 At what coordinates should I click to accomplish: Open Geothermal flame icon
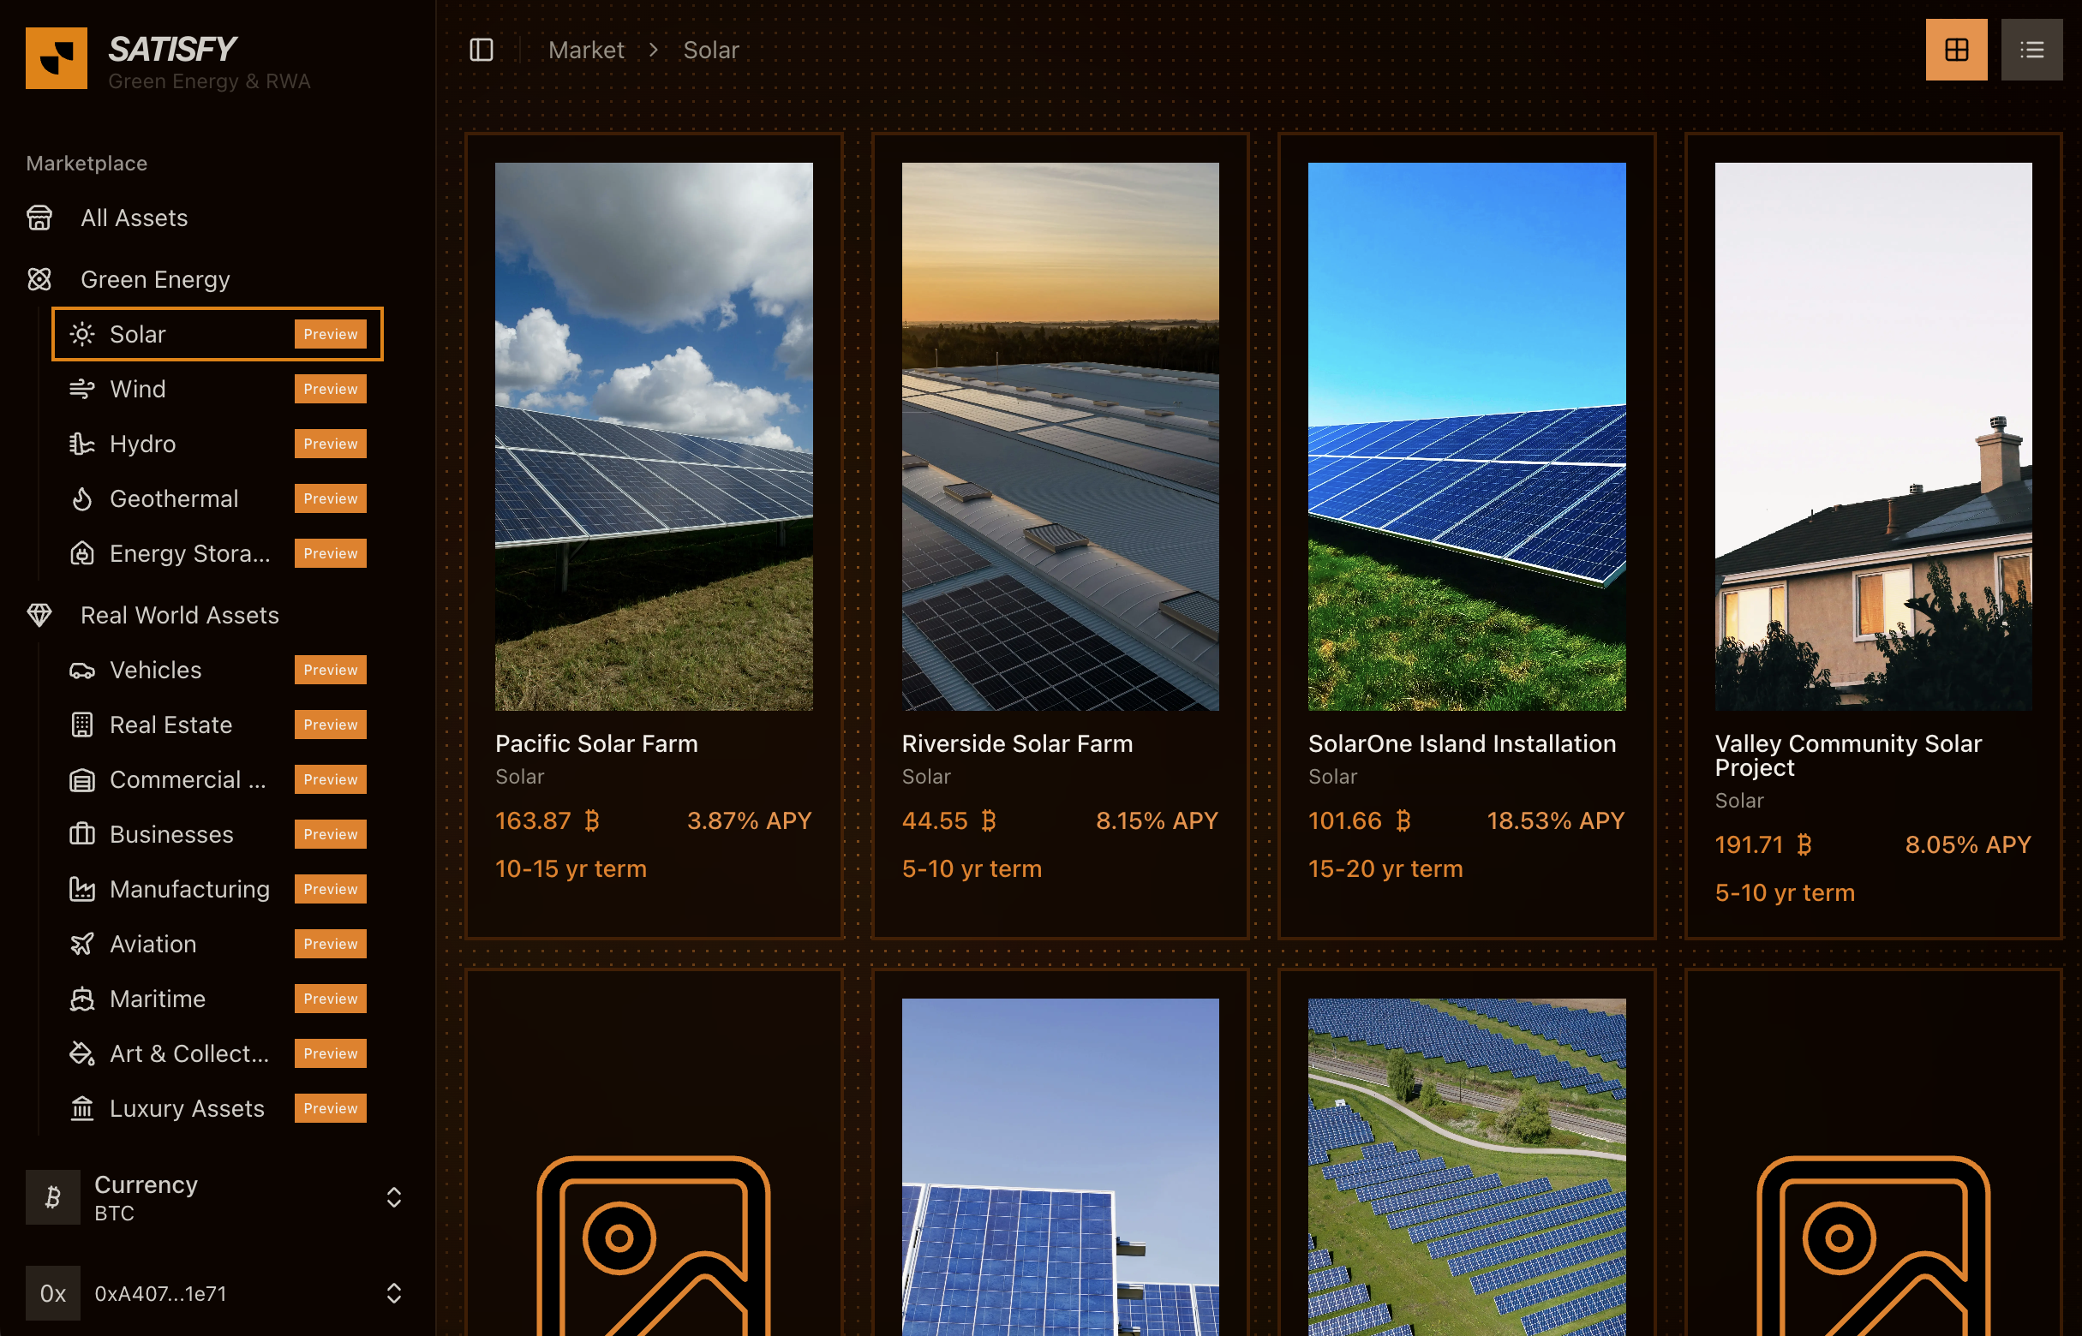[81, 498]
